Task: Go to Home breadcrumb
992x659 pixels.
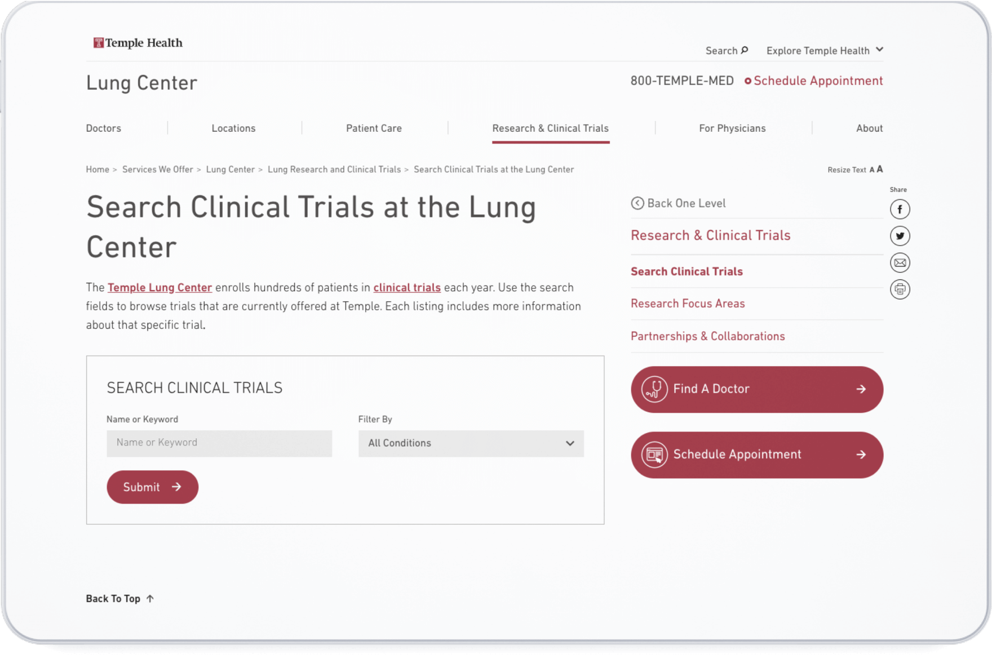Action: 98,170
